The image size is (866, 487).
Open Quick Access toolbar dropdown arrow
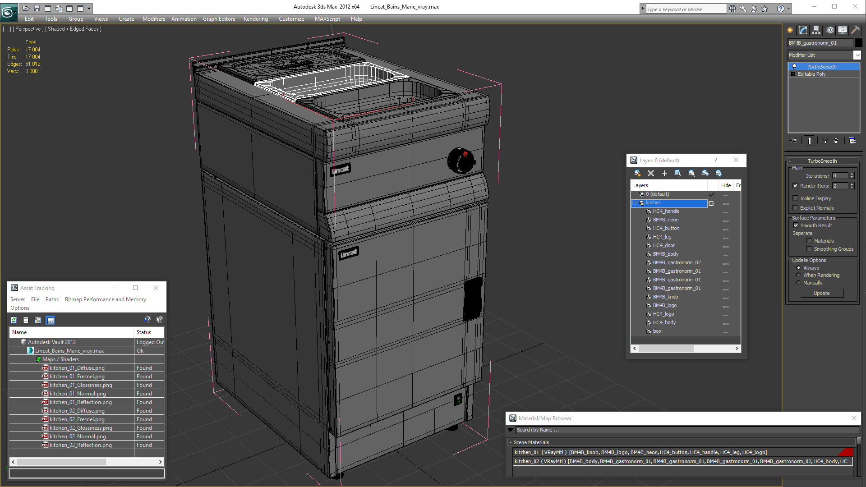[89, 8]
